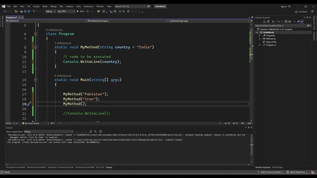Click Sign in

click(x=284, y=6)
